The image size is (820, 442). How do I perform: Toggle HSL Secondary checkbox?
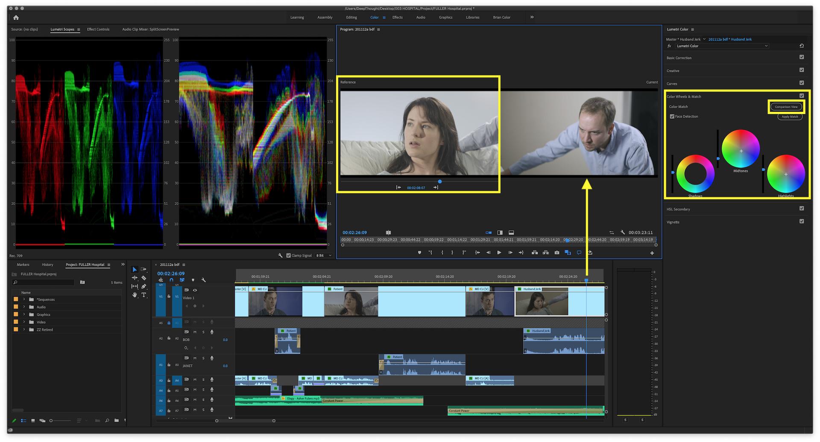click(802, 208)
